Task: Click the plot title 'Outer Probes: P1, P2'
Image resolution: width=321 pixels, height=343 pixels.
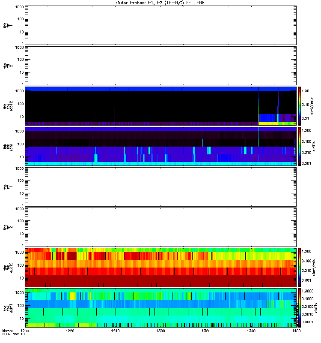Action: pyautogui.click(x=160, y=2)
